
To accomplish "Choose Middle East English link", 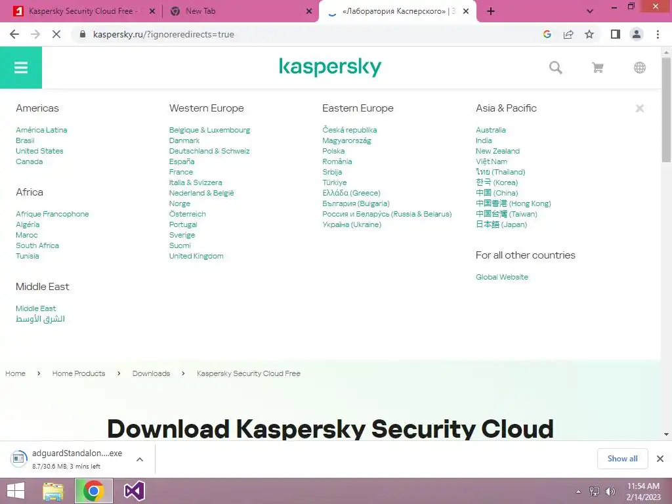I will click(35, 308).
